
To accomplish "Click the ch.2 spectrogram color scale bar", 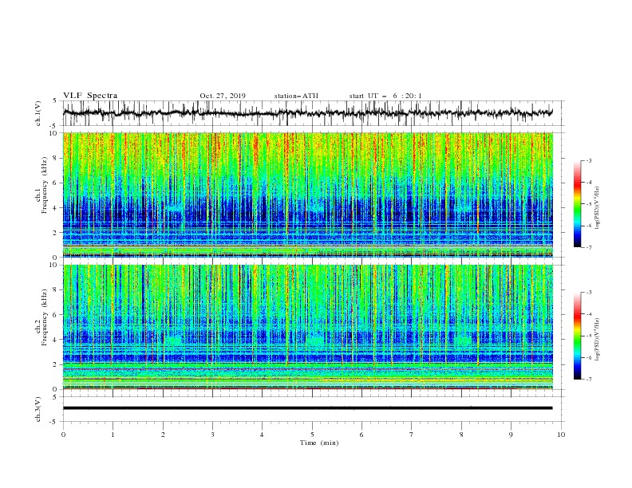I will [x=577, y=336].
